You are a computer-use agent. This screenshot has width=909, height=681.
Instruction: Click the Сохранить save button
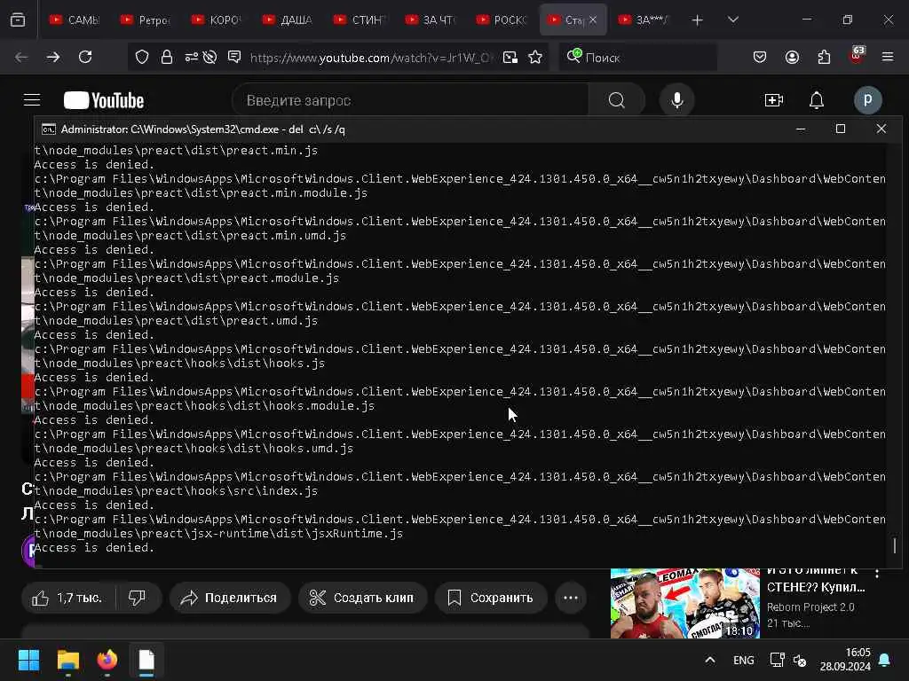click(491, 598)
